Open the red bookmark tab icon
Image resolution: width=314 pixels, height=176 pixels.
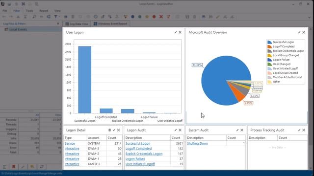pos(14,167)
